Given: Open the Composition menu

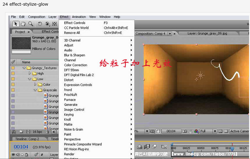Looking at the screenshot, I should [x=37, y=17].
